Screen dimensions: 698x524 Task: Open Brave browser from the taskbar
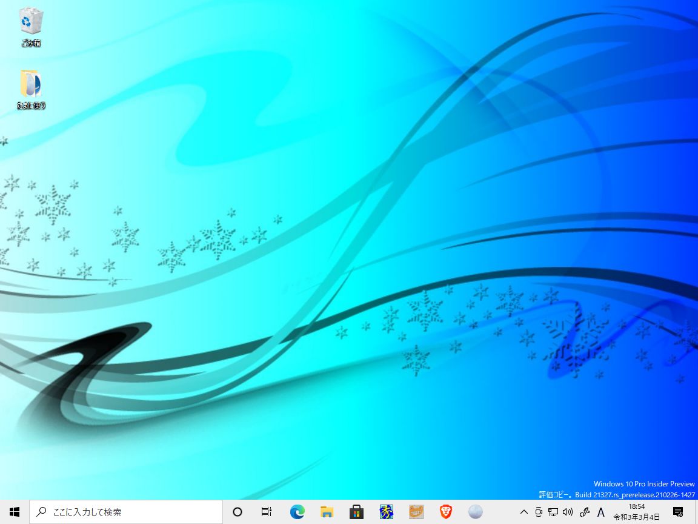[x=445, y=512]
